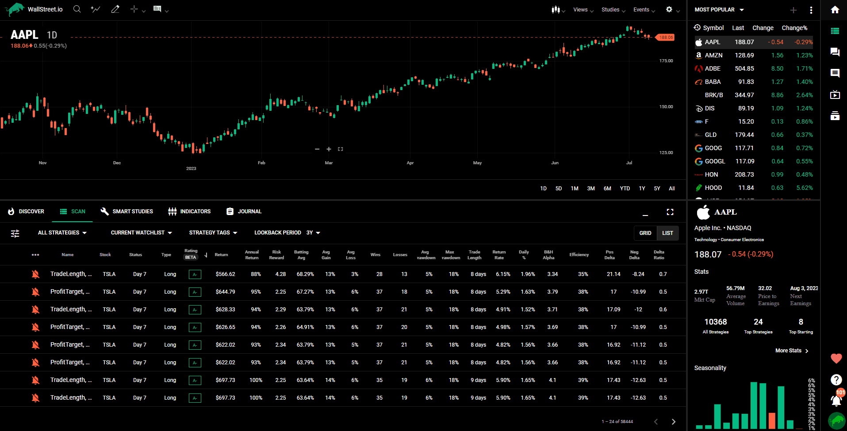Open the search magnifier tool
This screenshot has height=431, width=847.
77,9
